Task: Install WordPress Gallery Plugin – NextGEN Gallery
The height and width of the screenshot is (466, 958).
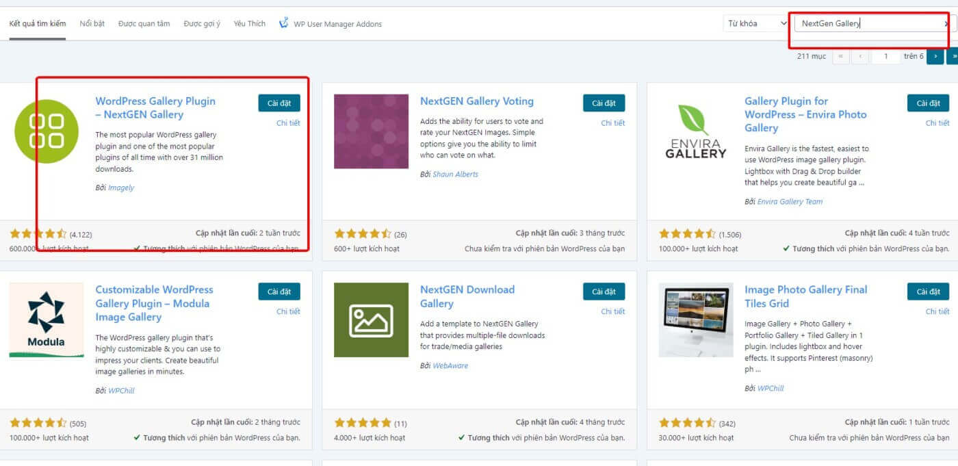Action: tap(279, 103)
